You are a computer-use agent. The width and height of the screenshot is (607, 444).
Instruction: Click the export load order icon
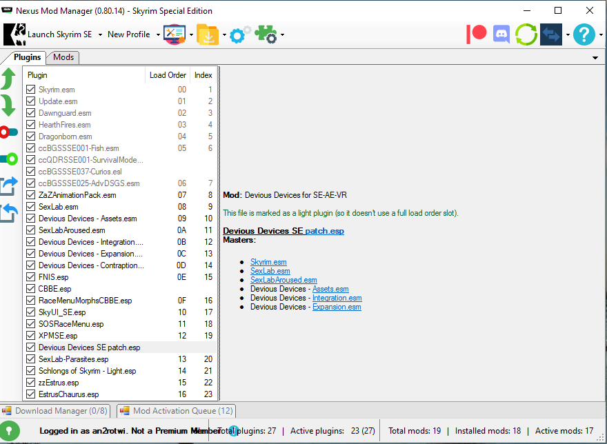point(9,186)
